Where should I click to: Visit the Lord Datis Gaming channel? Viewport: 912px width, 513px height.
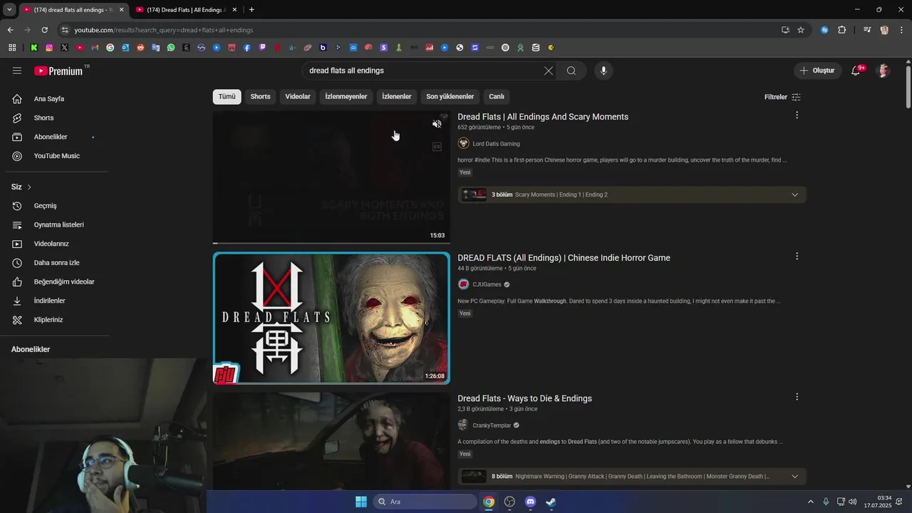coord(496,144)
